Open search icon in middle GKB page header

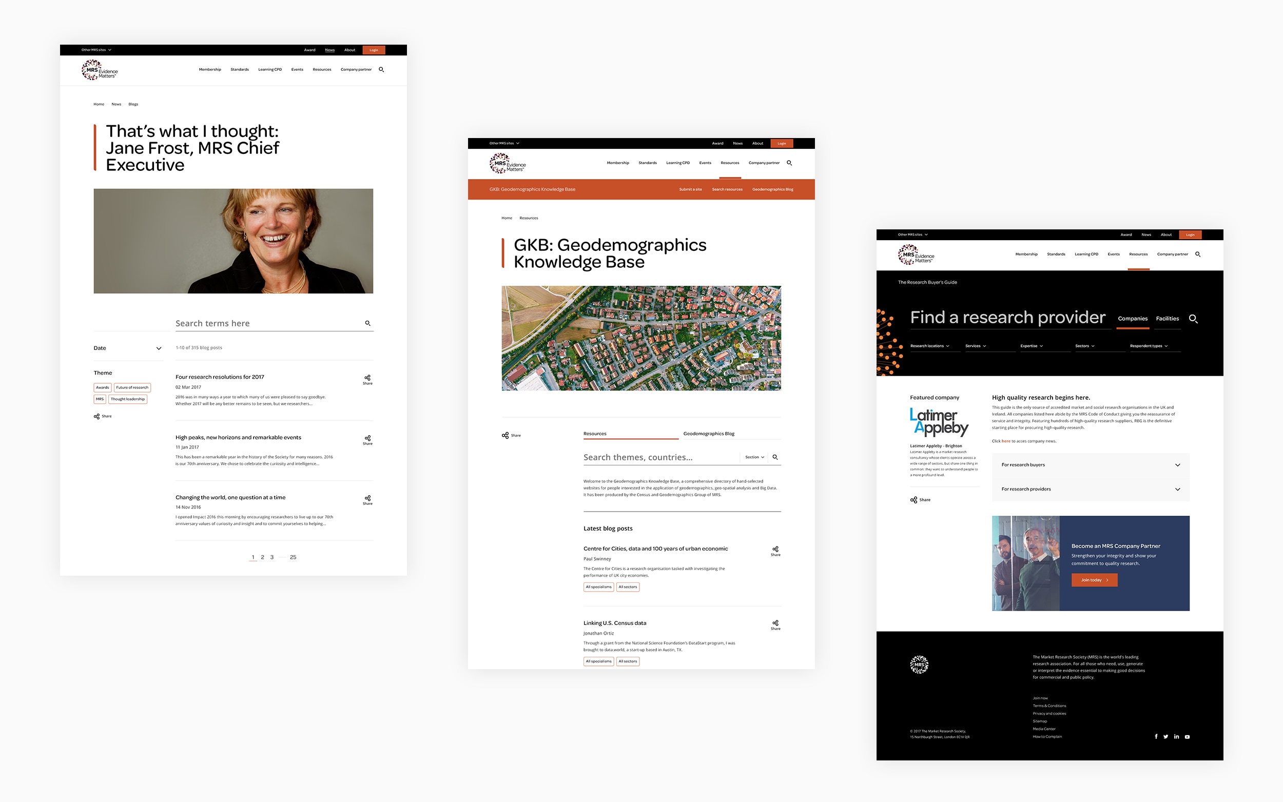(789, 163)
